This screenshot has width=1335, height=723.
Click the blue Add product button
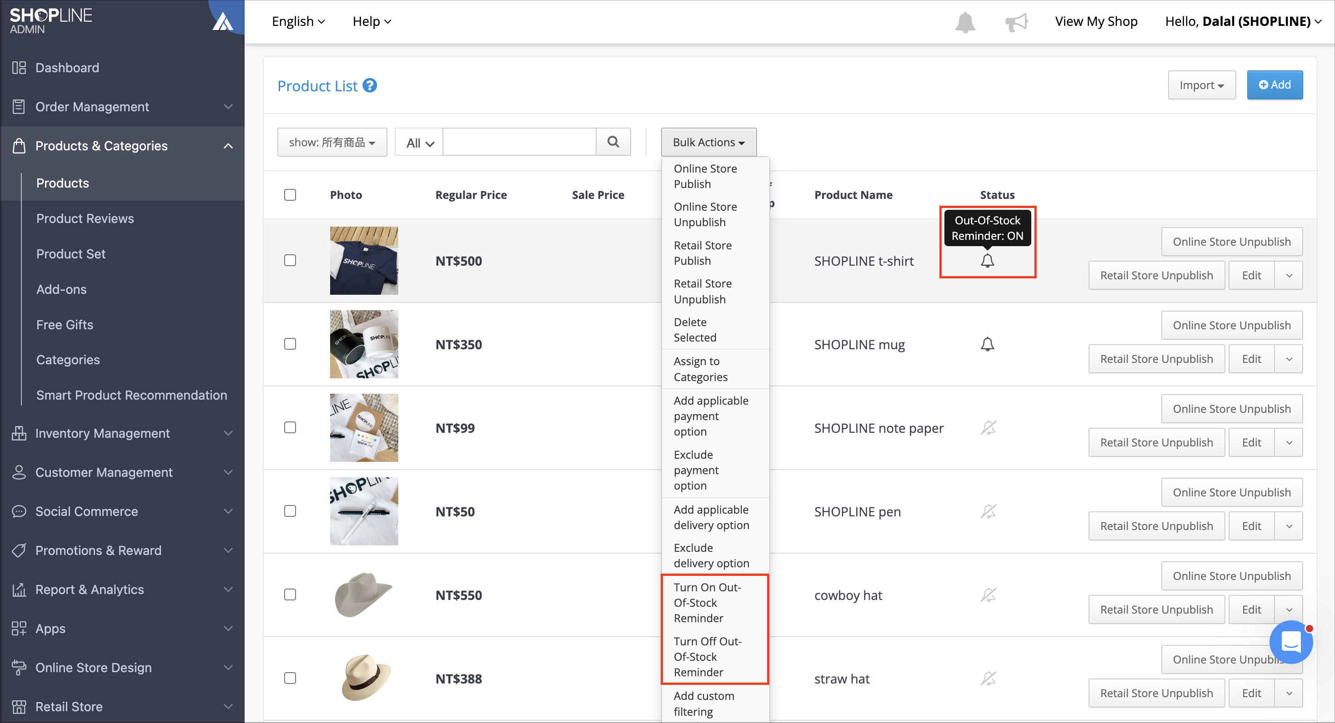pos(1275,85)
